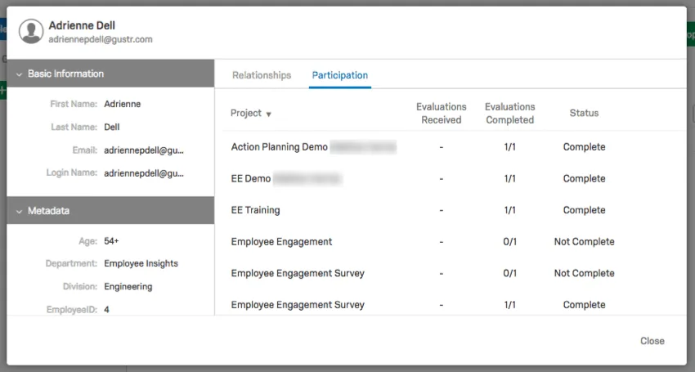
Task: Click the user avatar icon
Action: [32, 32]
